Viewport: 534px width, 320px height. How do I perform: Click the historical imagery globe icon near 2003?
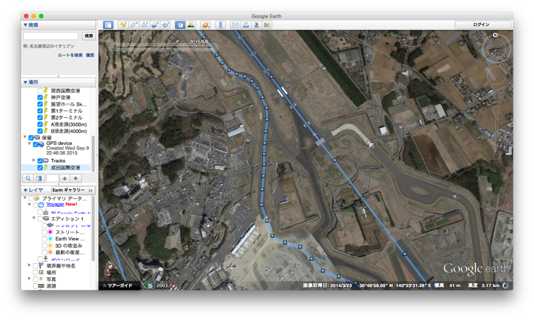[150, 285]
